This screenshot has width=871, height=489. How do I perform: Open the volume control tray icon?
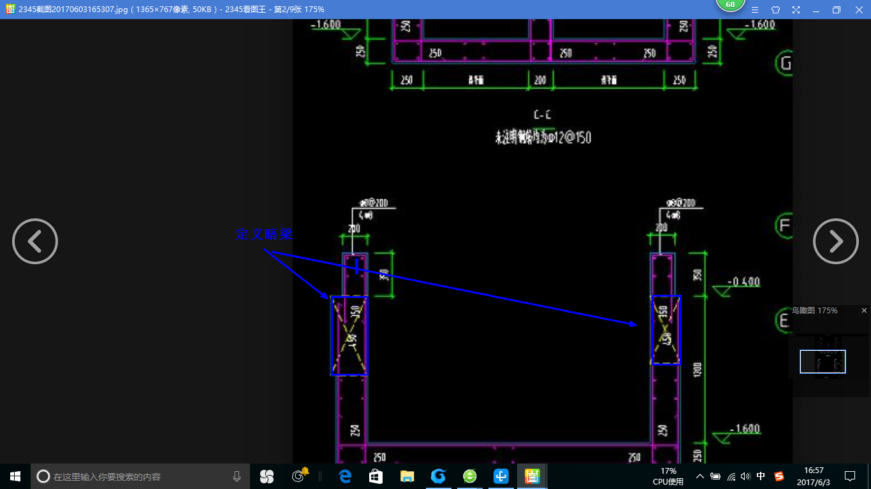745,476
